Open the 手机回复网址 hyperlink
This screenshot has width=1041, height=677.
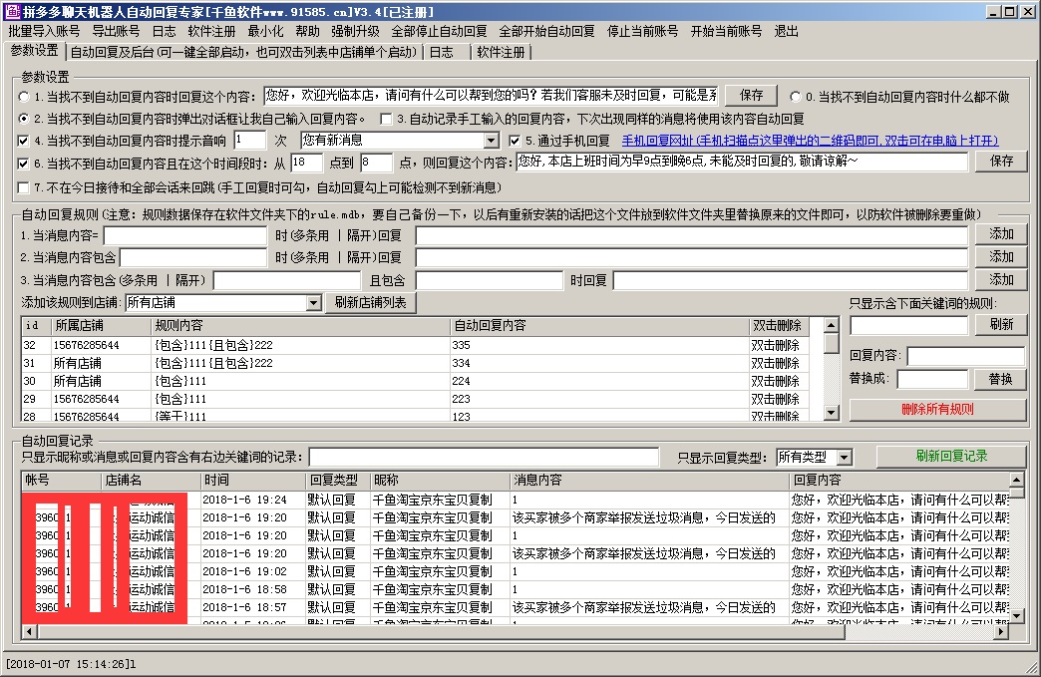(x=809, y=141)
